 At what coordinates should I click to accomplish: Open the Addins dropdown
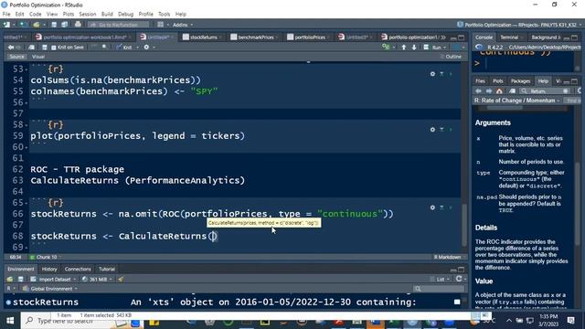183,25
